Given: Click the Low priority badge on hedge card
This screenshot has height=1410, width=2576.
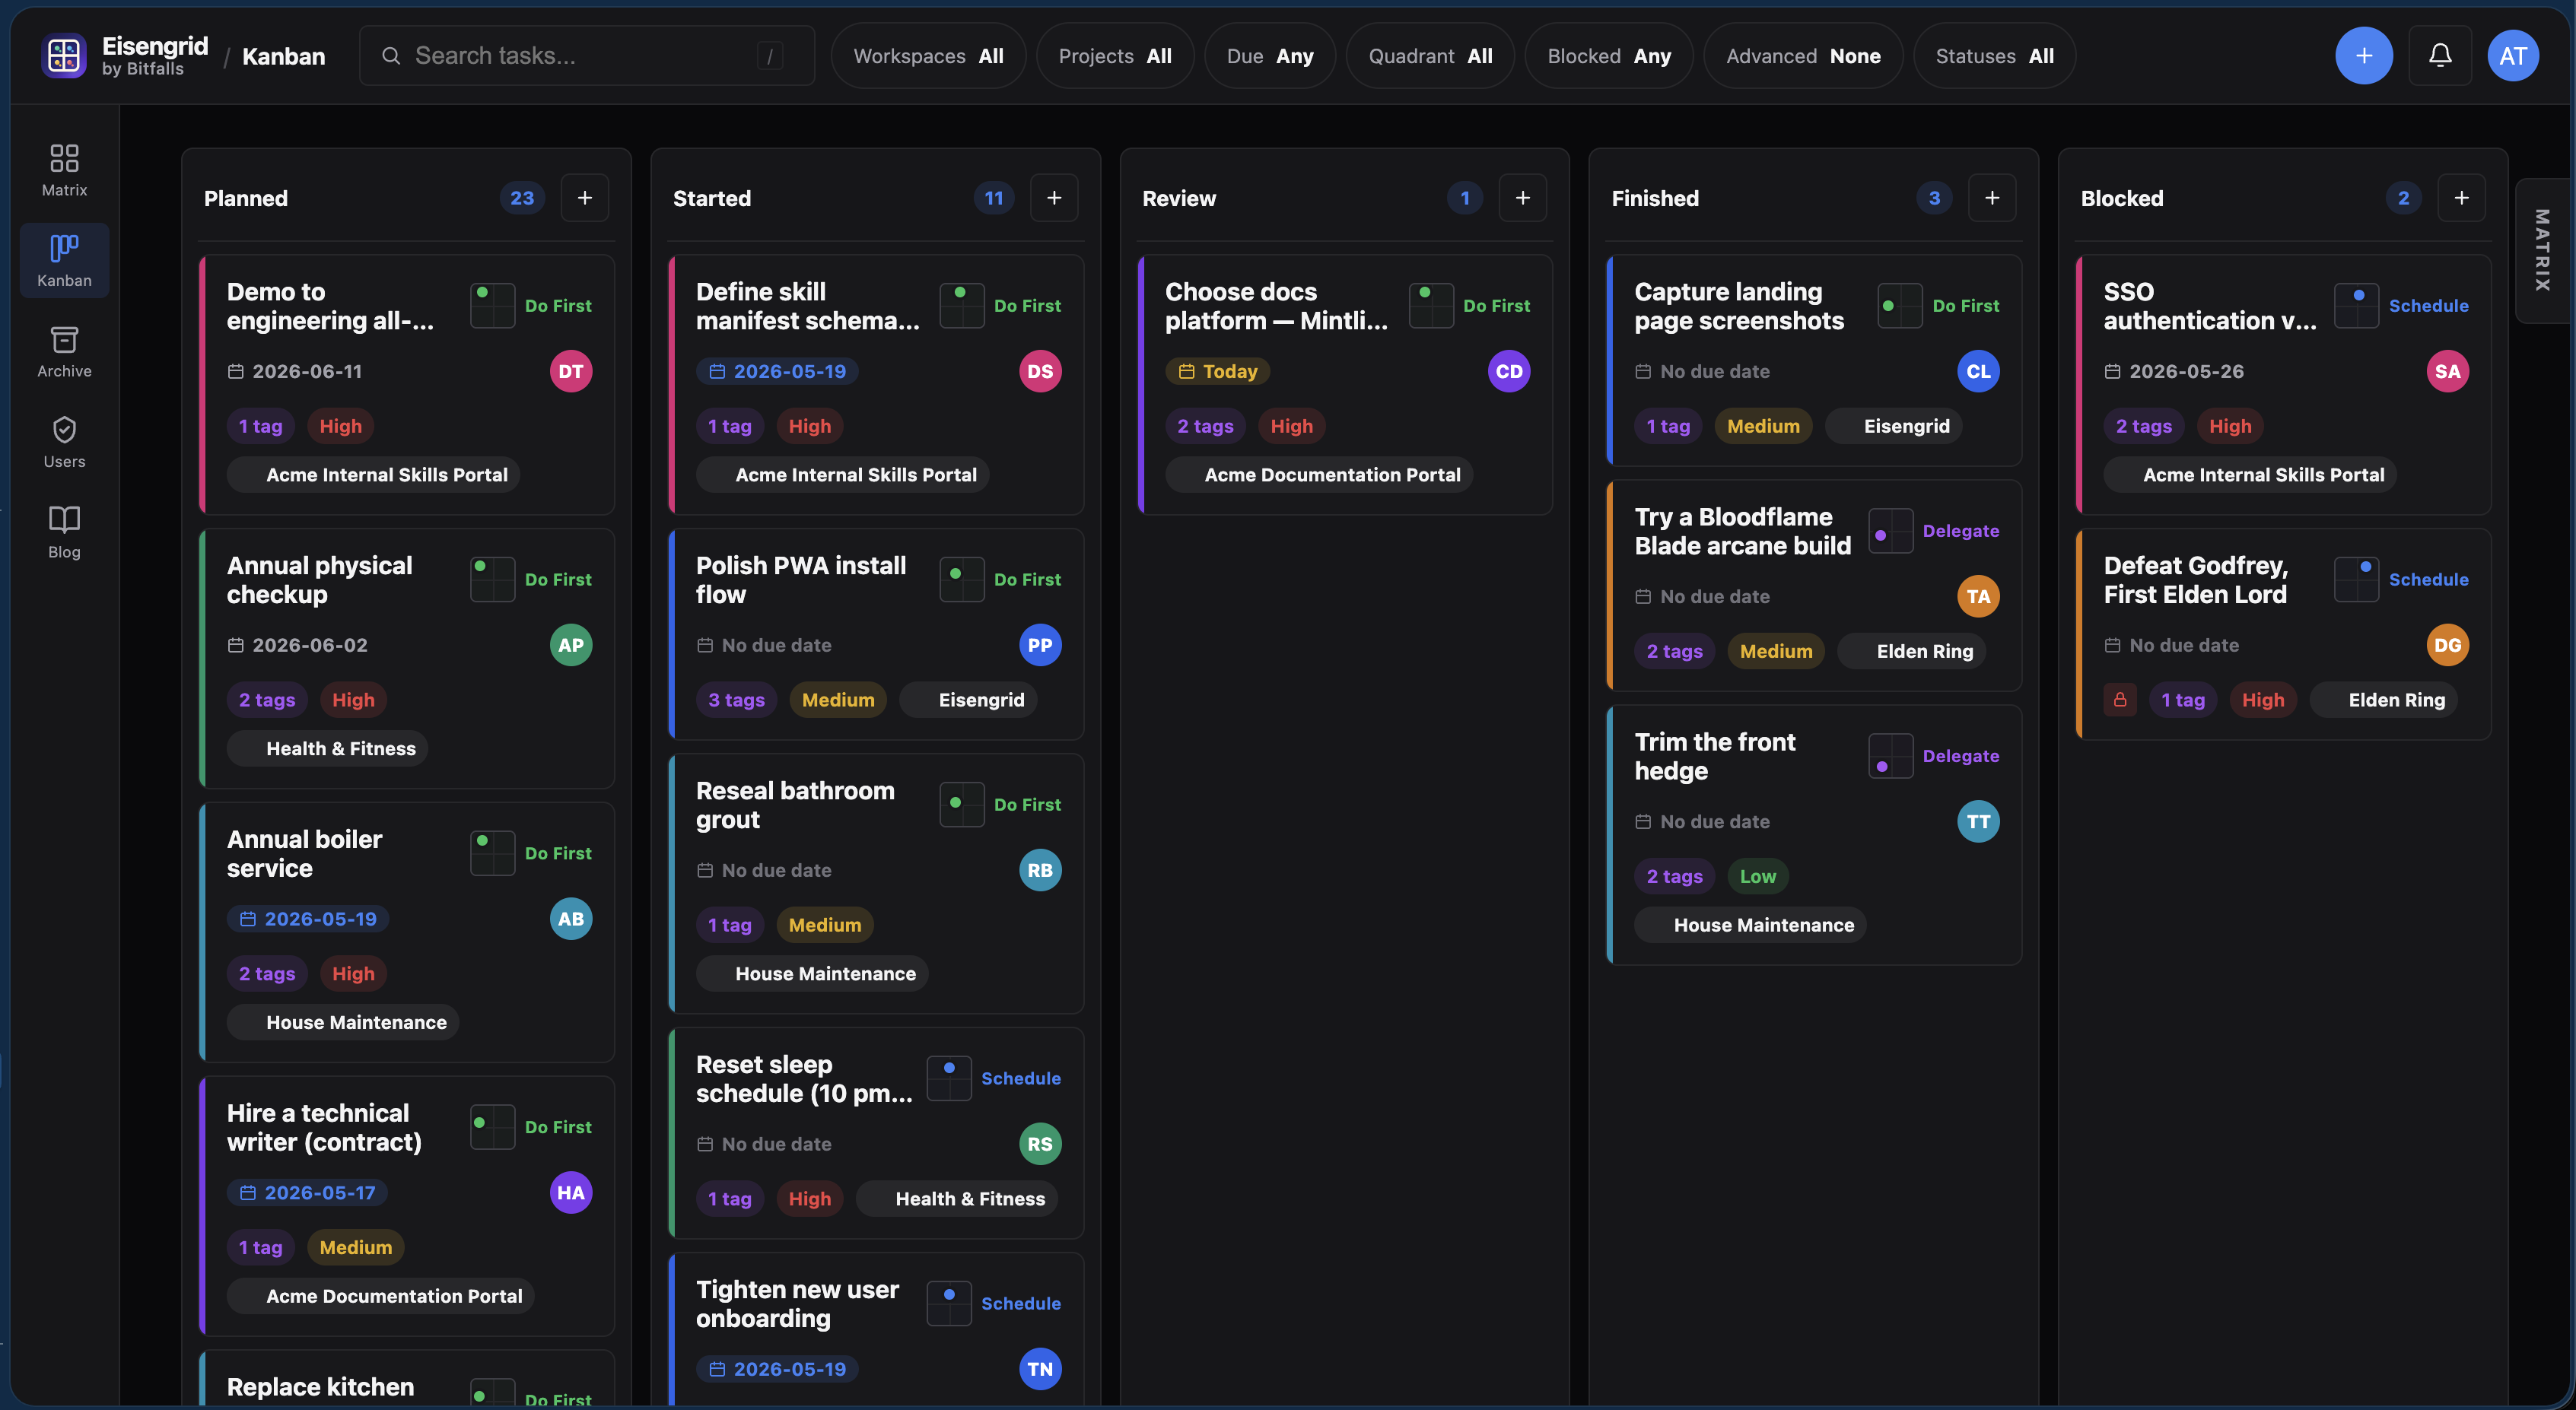Looking at the screenshot, I should coord(1757,876).
